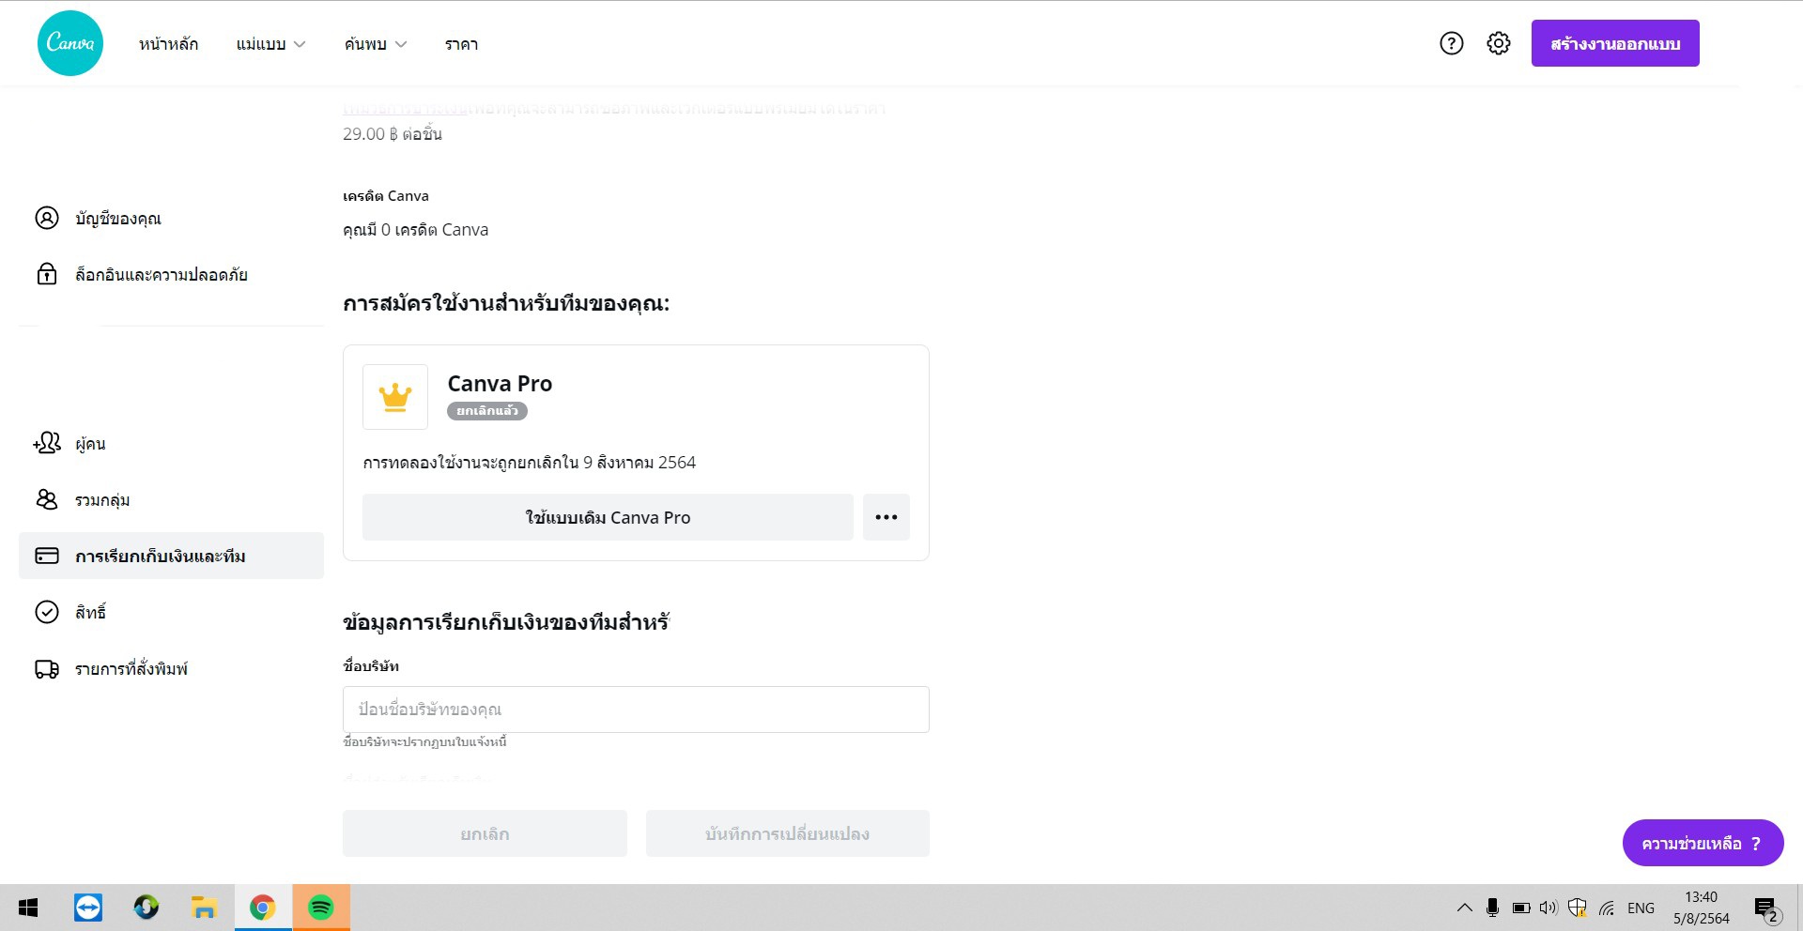Expand the แม่แบบ templates dropdown
This screenshot has height=931, width=1803.
270,44
